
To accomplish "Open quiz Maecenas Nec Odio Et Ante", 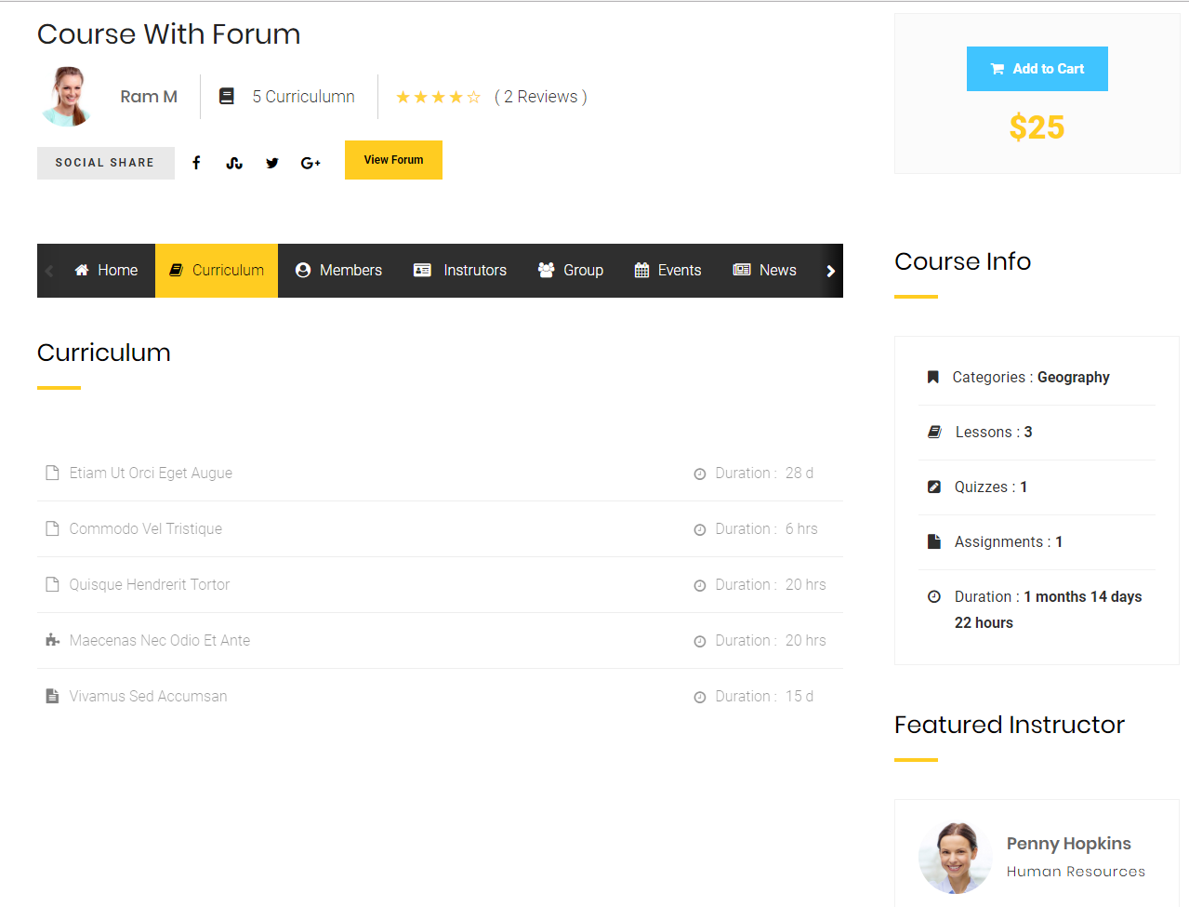I will (x=160, y=640).
